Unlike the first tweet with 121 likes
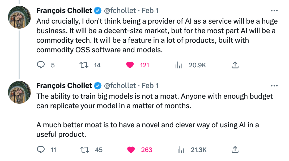Viewport: 289px width, 161px height. pos(130,65)
